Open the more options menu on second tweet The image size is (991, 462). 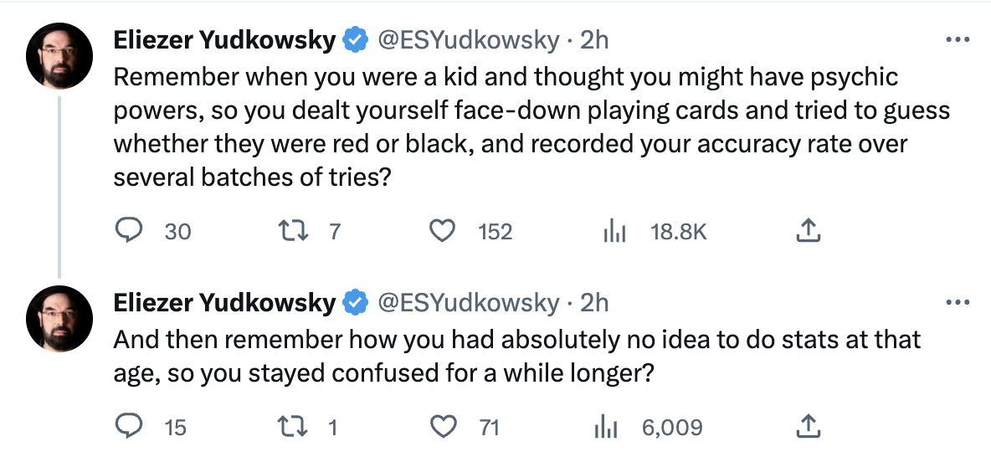[x=958, y=303]
